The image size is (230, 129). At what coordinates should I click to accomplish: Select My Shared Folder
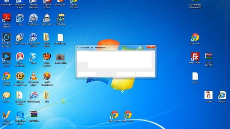point(20,95)
